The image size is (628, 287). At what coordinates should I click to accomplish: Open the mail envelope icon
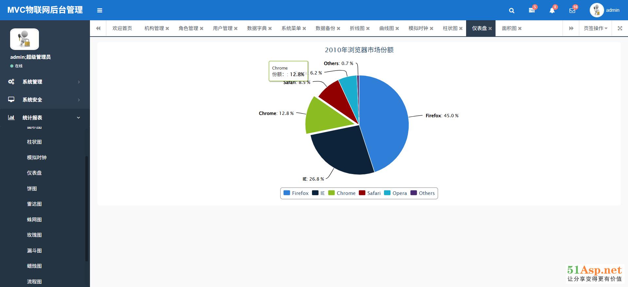tap(572, 10)
